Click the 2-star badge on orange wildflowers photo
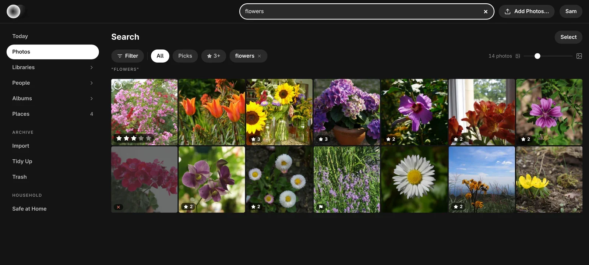The width and height of the screenshot is (589, 265). click(x=458, y=207)
